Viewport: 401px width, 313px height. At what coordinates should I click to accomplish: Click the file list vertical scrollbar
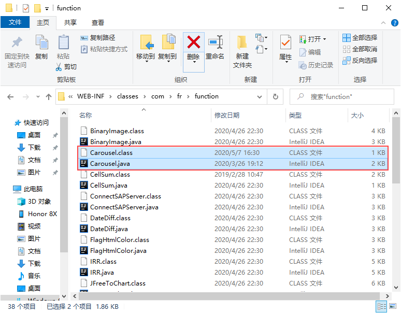396,151
